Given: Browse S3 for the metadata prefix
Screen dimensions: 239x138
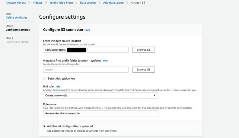Looking at the screenshot, I should click(144, 70).
